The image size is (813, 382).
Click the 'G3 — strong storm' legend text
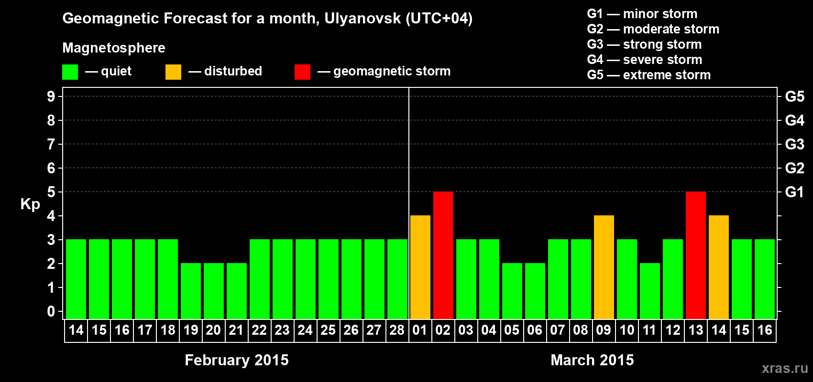coord(644,44)
